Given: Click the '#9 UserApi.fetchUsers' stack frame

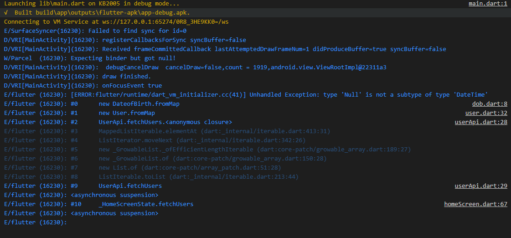Looking at the screenshot, I should (x=83, y=186).
